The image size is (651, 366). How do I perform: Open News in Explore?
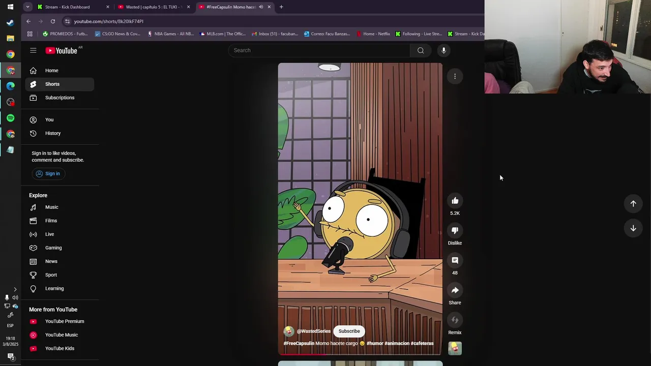[x=60, y=261]
